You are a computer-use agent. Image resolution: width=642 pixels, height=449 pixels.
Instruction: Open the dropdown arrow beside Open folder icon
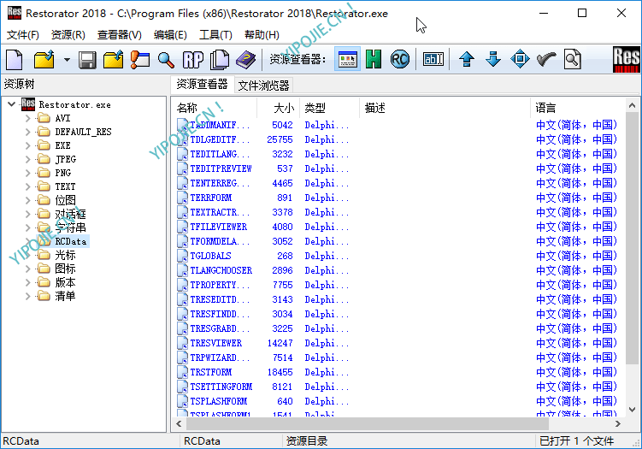(66, 60)
